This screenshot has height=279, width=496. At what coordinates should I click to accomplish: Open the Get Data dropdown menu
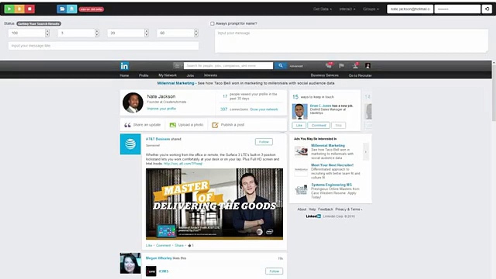(323, 9)
